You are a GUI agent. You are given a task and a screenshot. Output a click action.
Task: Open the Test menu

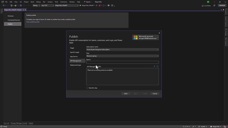pos(44,2)
